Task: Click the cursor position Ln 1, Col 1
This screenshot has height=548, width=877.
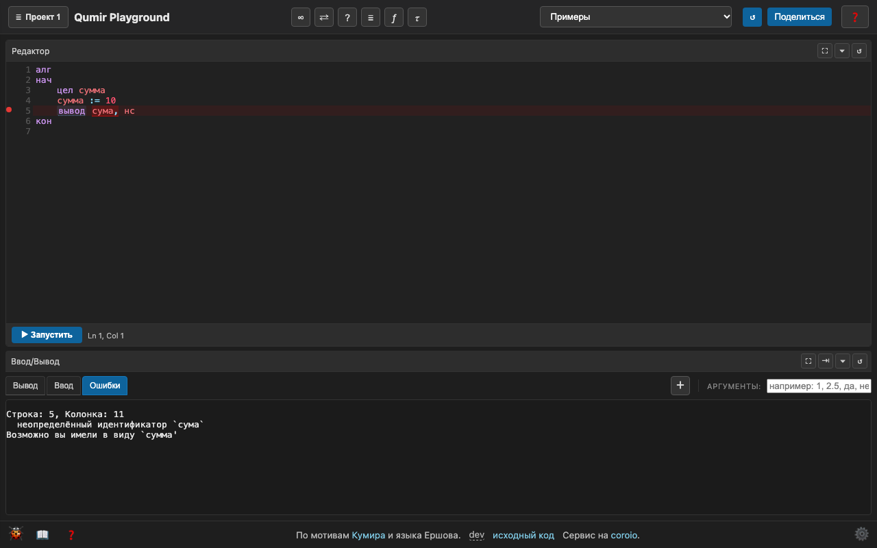Action: [x=106, y=336]
